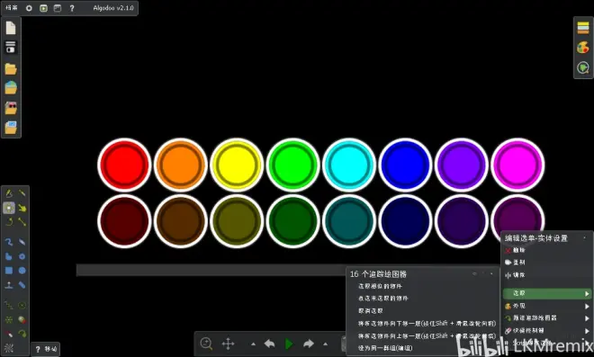The image size is (594, 357).
Task: Click the move tool help tip button
Action: click(x=46, y=349)
